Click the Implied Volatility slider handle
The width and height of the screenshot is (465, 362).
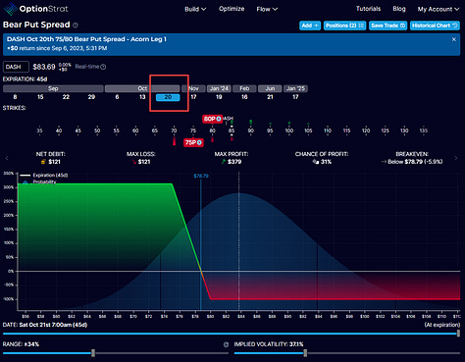(x=305, y=353)
